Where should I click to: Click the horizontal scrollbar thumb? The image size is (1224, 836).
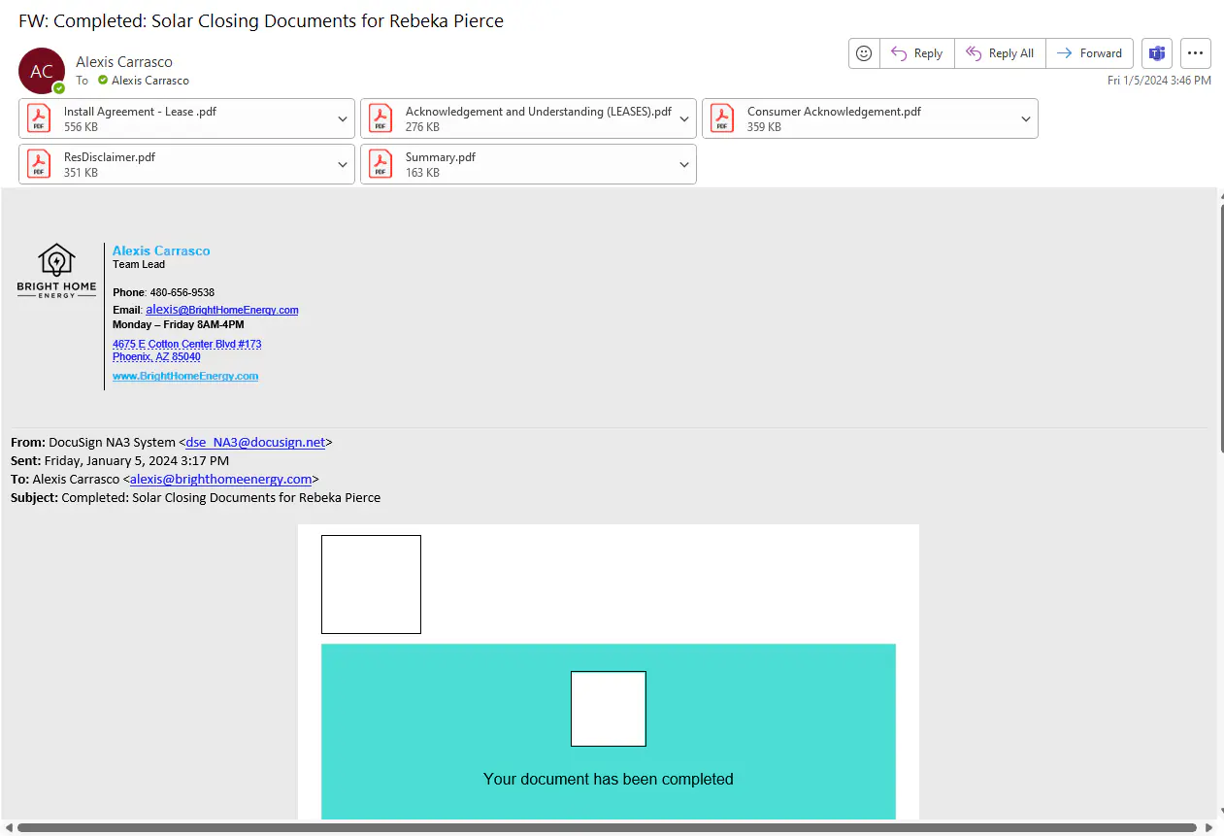tap(608, 828)
